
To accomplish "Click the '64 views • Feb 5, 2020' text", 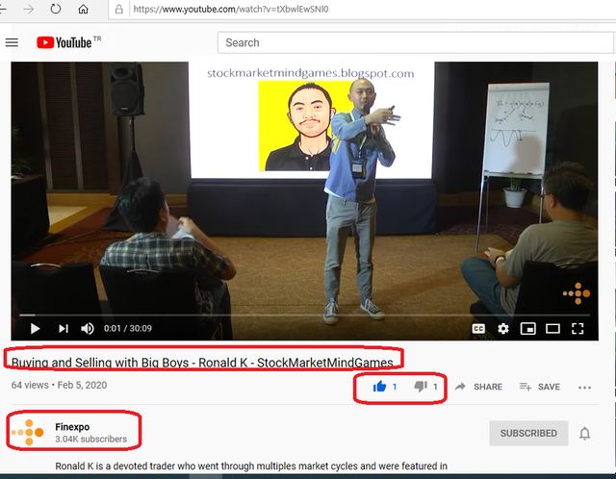I will pyautogui.click(x=59, y=385).
